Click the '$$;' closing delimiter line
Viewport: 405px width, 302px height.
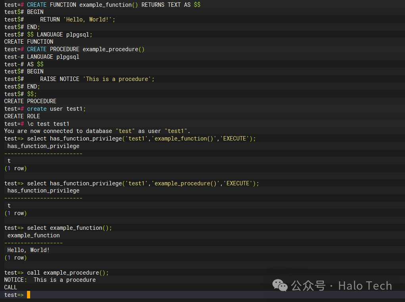(x=20, y=94)
